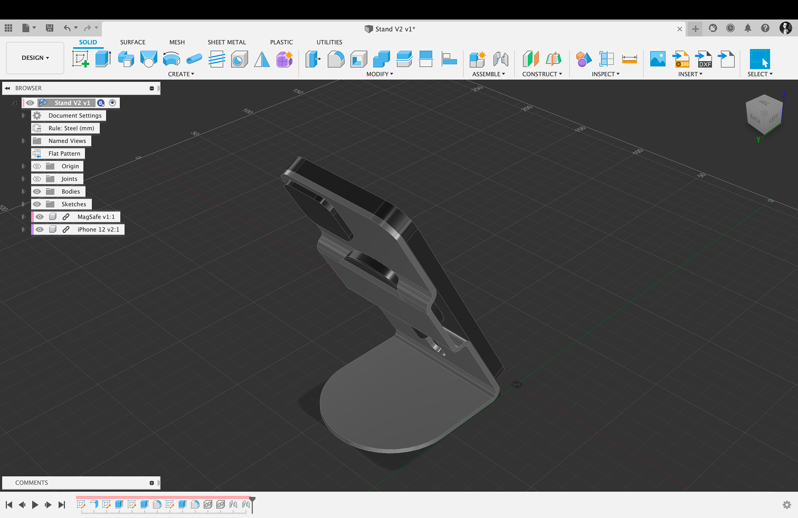The image size is (798, 518).
Task: Toggle visibility of Stand V2 v1 root
Action: click(30, 103)
